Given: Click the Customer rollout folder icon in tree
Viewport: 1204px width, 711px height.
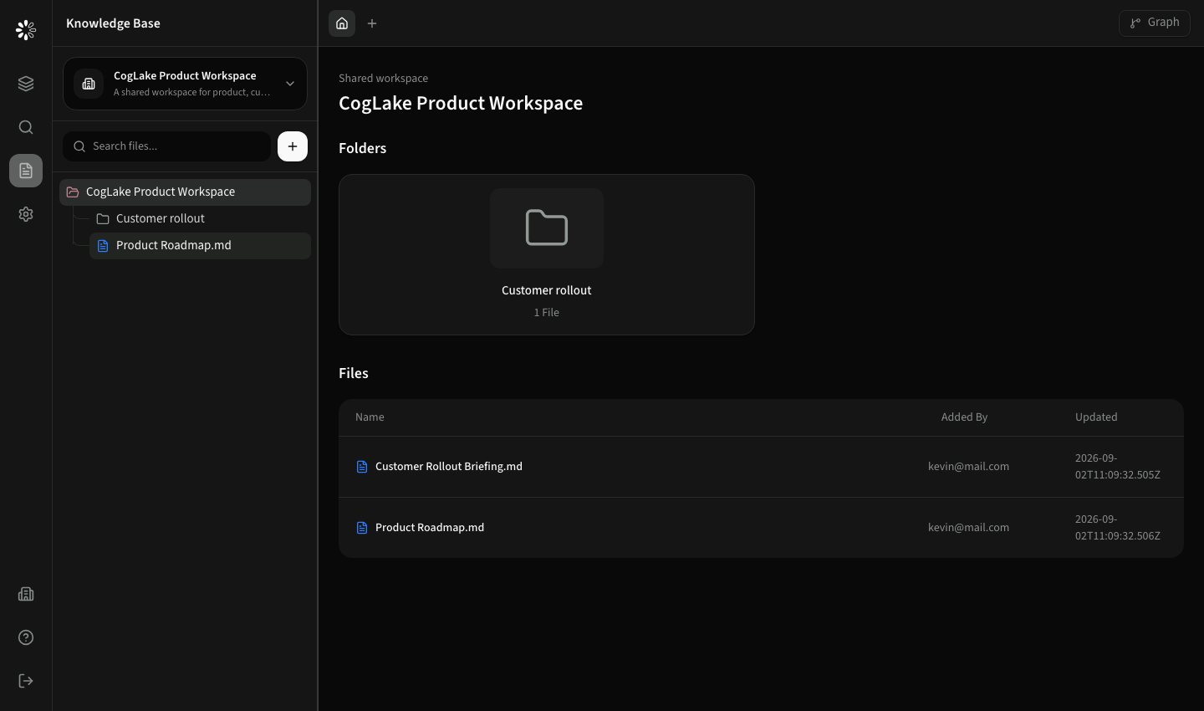Looking at the screenshot, I should [x=103, y=218].
